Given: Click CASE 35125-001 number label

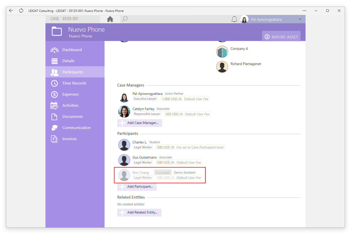Looking at the screenshot, I should click(64, 19).
